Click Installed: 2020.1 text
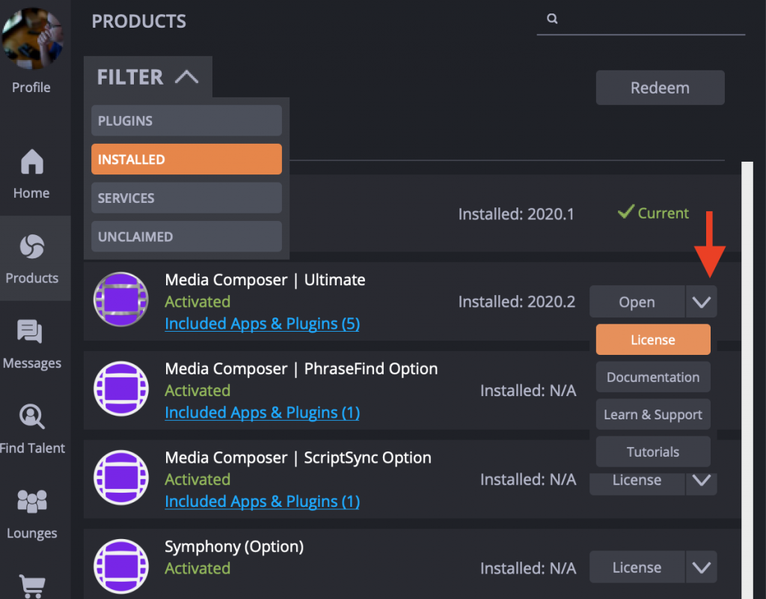766x599 pixels. pyautogui.click(x=516, y=214)
